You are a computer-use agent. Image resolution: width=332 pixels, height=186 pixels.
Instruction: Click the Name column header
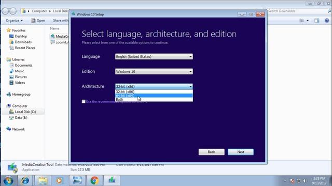54,28
